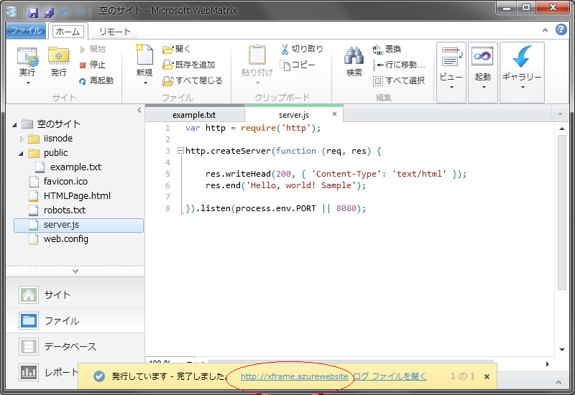Click Select All (すべて選択)

coord(399,80)
